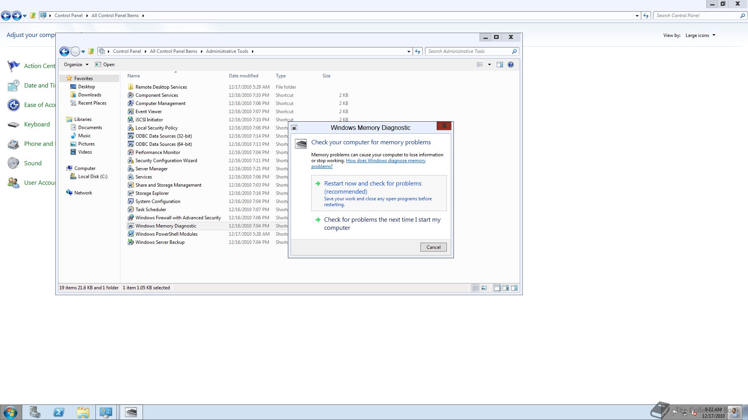Select Recent Places in navigation pane
This screenshot has width=748, height=420.
92,103
